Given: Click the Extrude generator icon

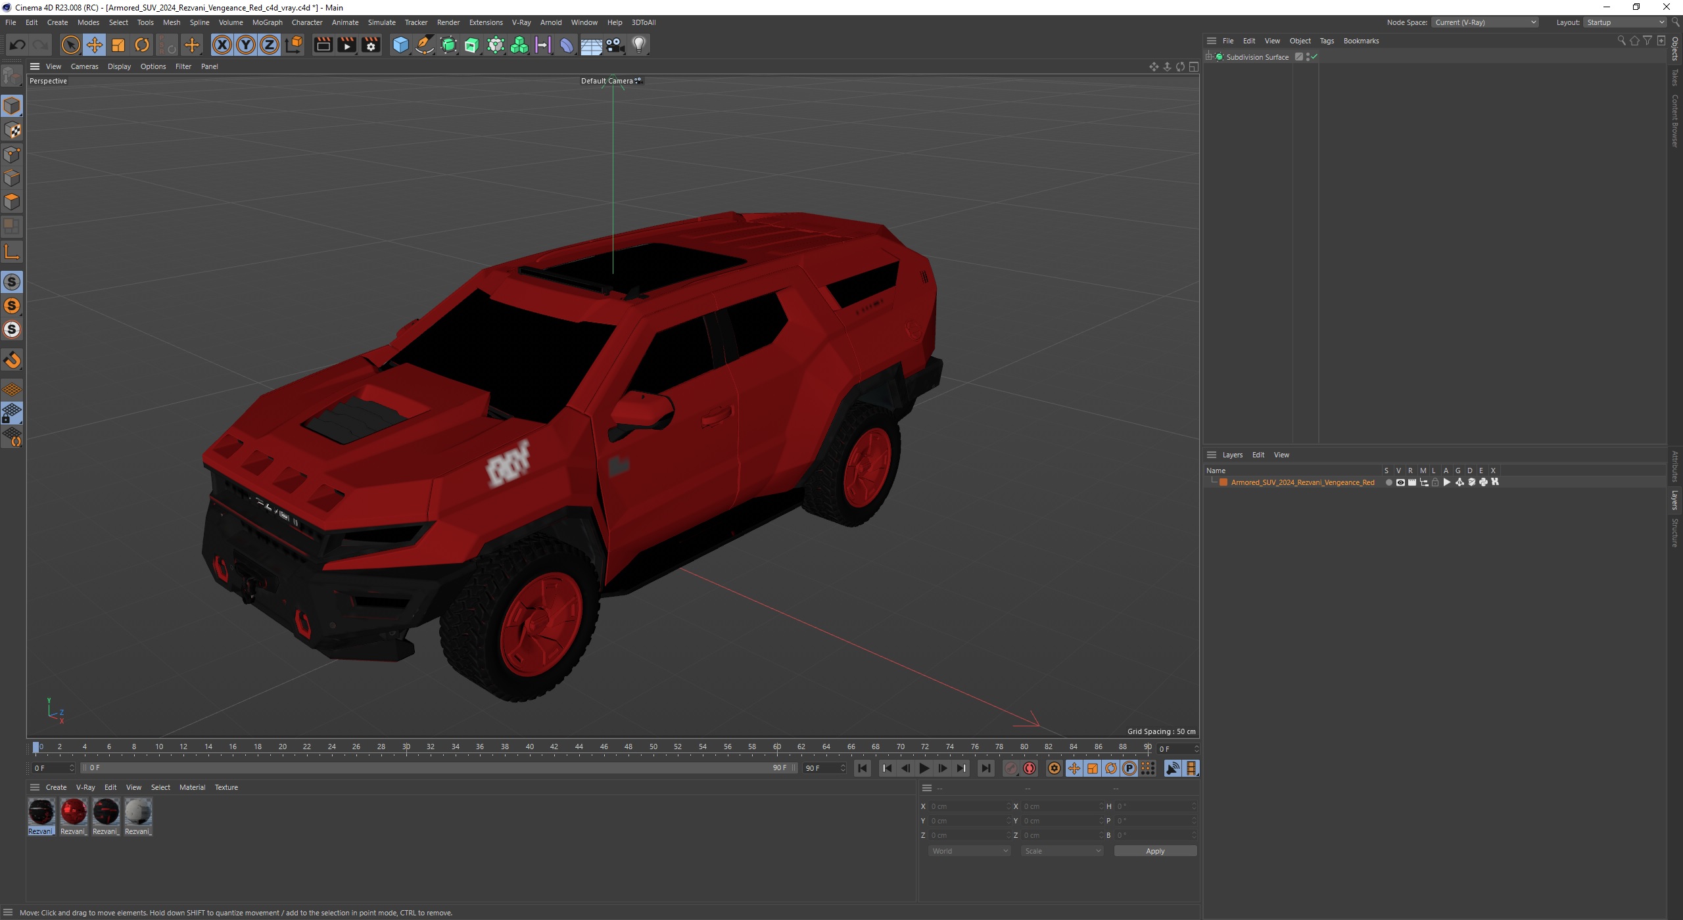Looking at the screenshot, I should (x=472, y=45).
